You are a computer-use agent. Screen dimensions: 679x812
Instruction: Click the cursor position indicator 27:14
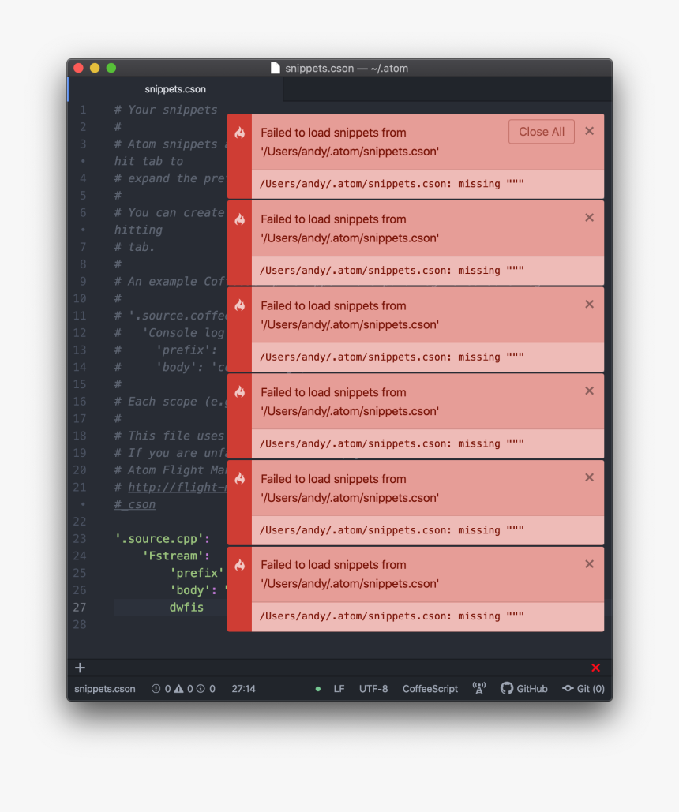[243, 688]
